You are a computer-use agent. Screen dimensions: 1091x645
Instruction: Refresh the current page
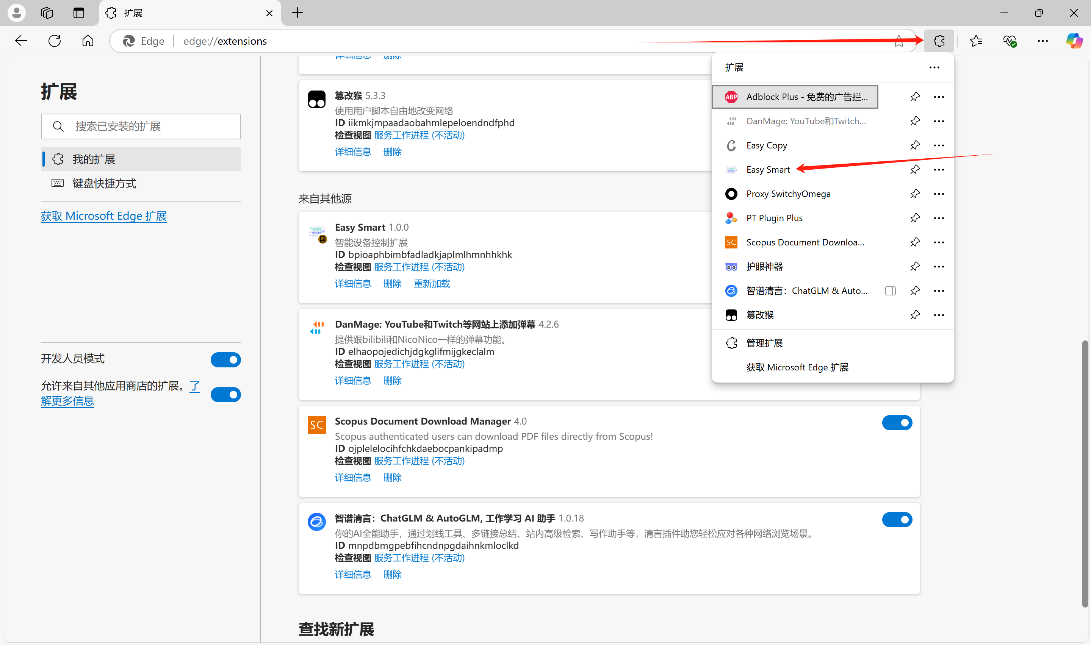click(x=54, y=41)
